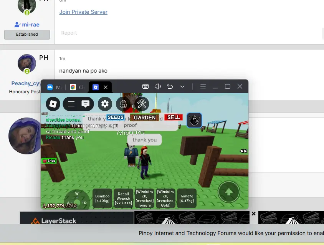324x245 pixels.
Task: Open the LayerStack advertisement banner
Action: click(77, 218)
